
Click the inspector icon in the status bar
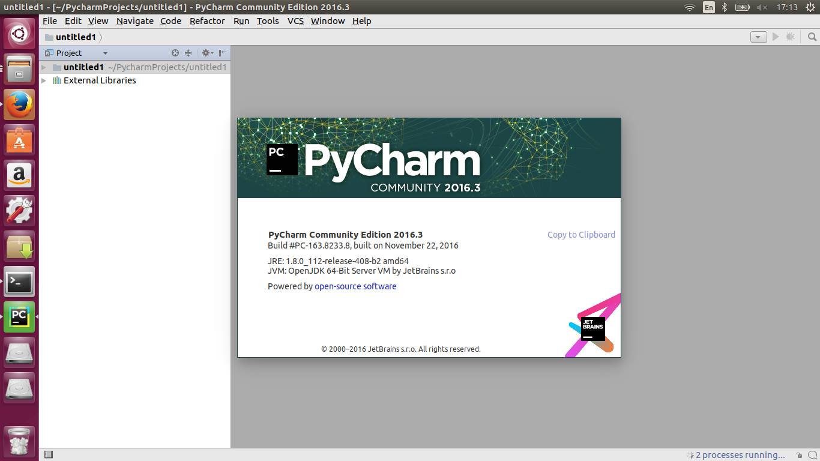pos(812,455)
